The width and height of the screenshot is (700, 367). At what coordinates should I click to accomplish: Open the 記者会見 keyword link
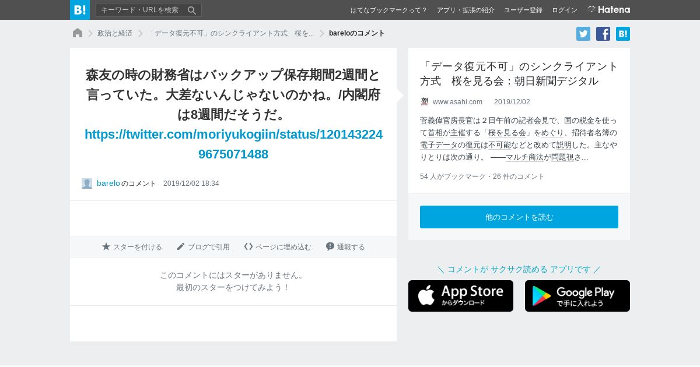[534, 121]
